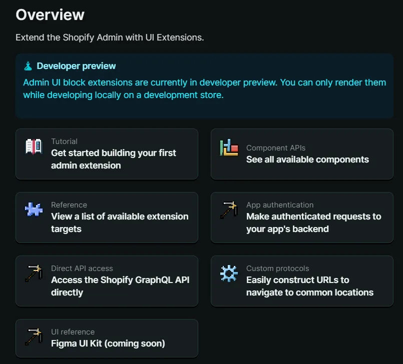This screenshot has height=364, width=403.
Task: Click the Developer preview heading text
Action: [x=76, y=65]
